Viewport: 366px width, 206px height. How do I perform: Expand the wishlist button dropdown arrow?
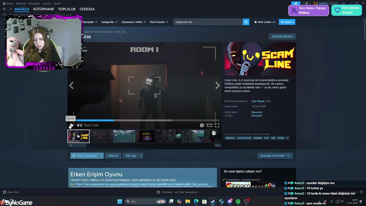(x=102, y=156)
